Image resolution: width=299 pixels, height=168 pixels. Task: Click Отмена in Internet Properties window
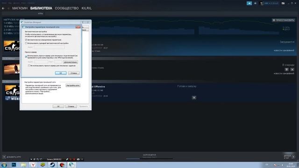71,106
